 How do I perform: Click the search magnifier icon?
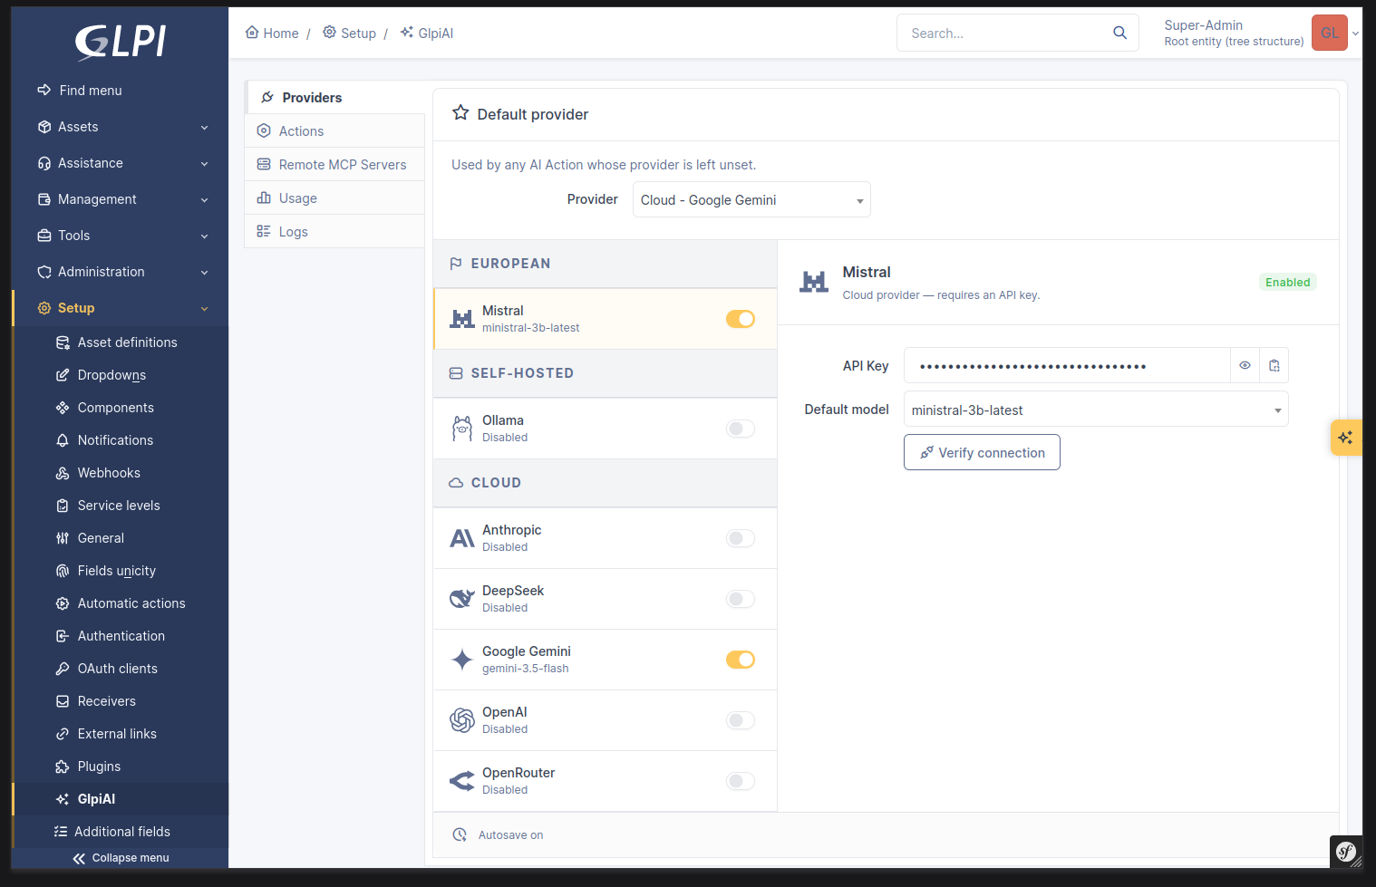pyautogui.click(x=1119, y=33)
